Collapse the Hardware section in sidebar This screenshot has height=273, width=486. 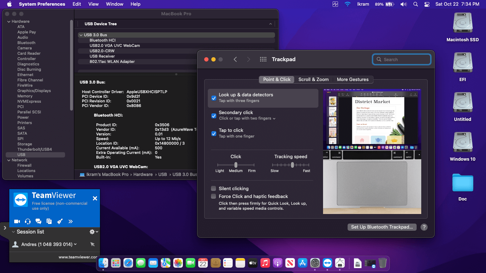point(9,21)
